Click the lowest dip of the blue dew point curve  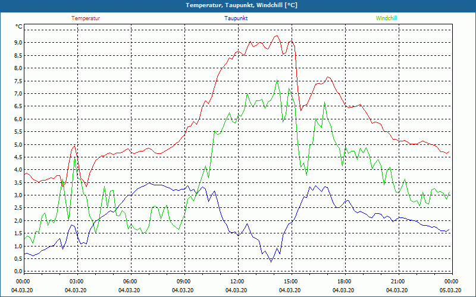pyautogui.click(x=271, y=261)
